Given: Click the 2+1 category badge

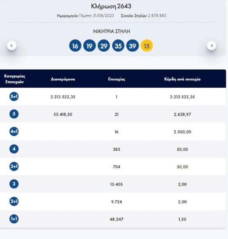Looking at the screenshot, I should coord(14,201).
